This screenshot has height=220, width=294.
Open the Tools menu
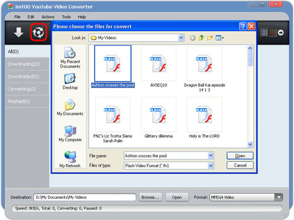pyautogui.click(x=66, y=17)
